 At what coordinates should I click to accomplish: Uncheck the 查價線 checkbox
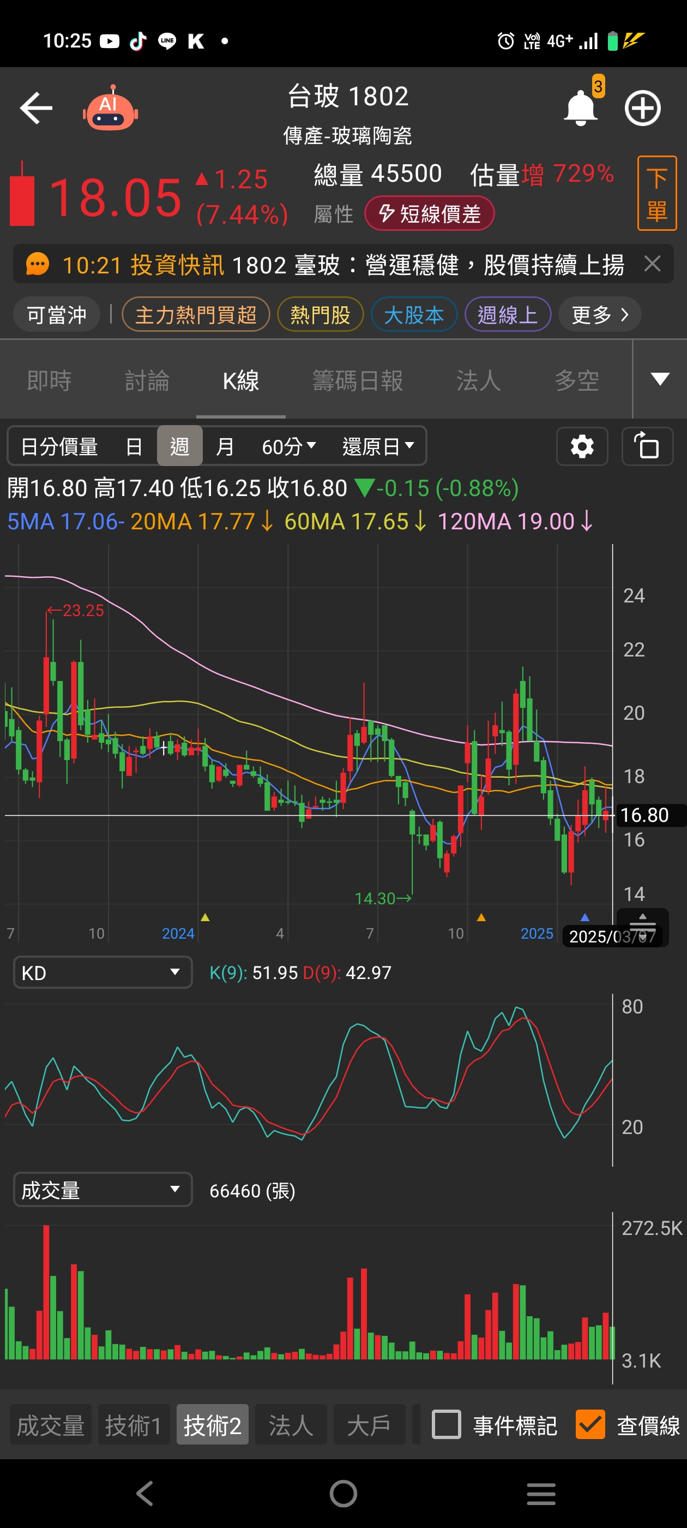point(590,1424)
